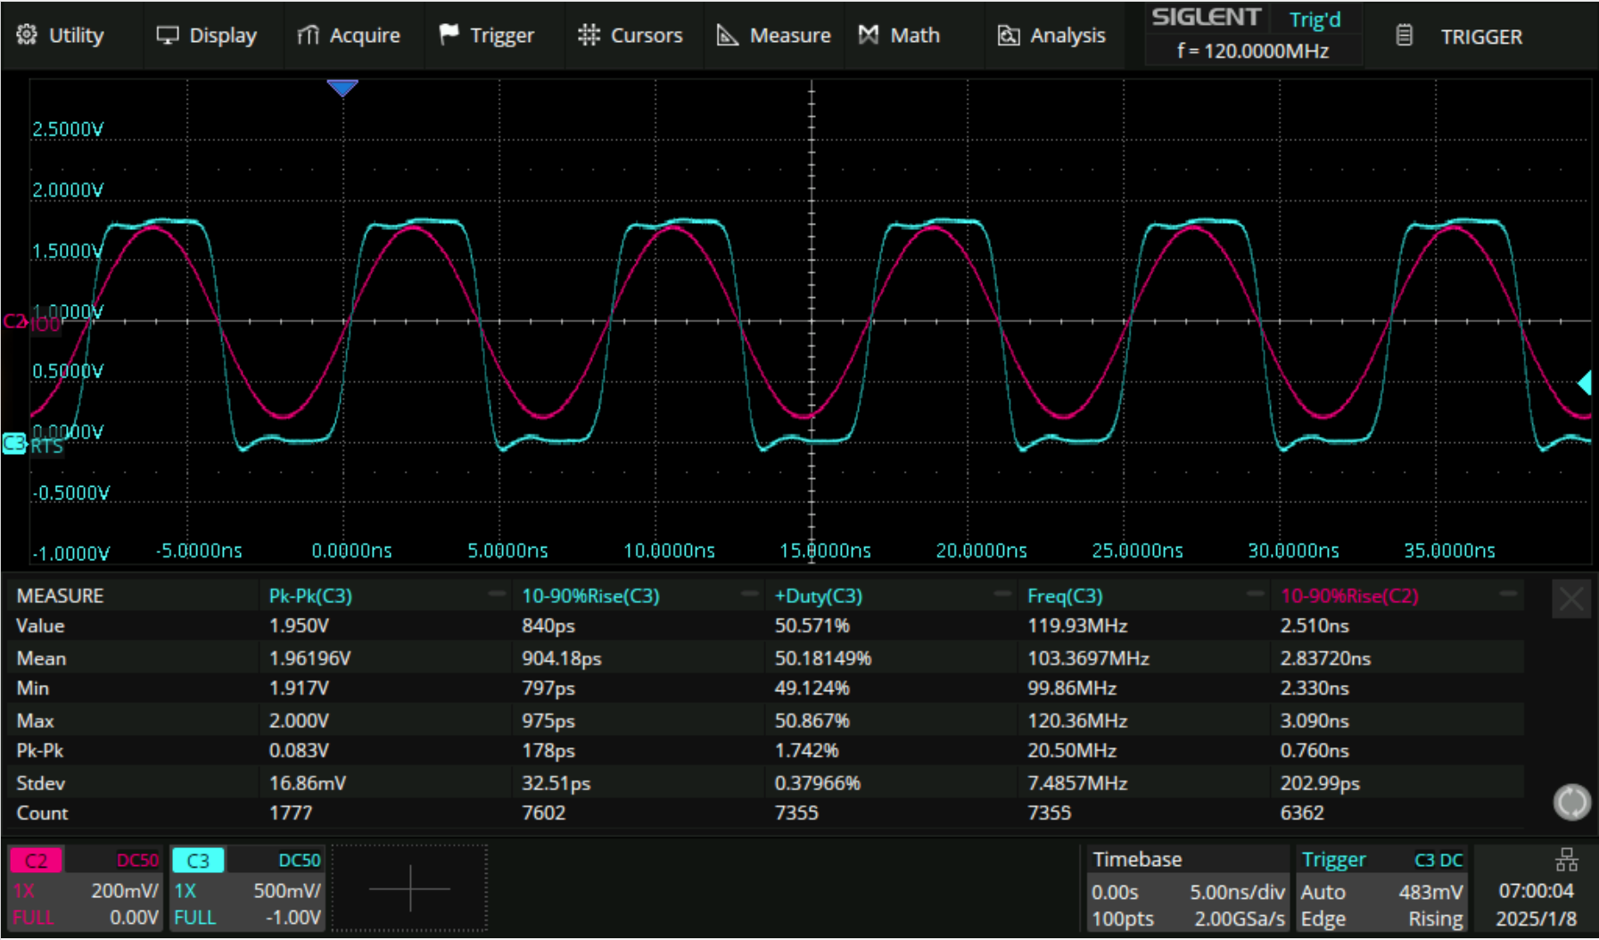The image size is (1599, 940).
Task: Click the add channel plus box
Action: point(410,888)
